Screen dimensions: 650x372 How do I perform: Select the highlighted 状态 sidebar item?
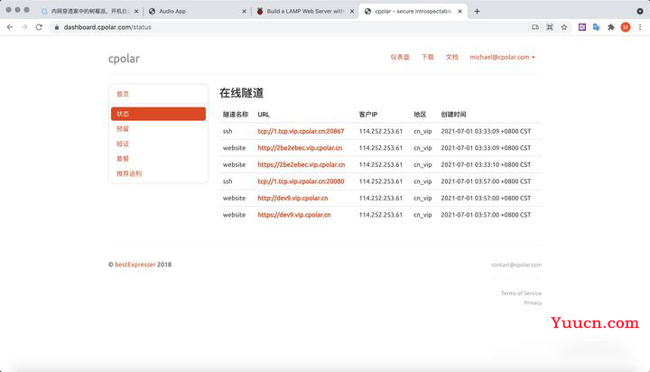[158, 114]
